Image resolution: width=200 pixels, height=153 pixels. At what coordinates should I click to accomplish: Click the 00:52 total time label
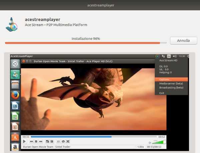tap(162, 137)
